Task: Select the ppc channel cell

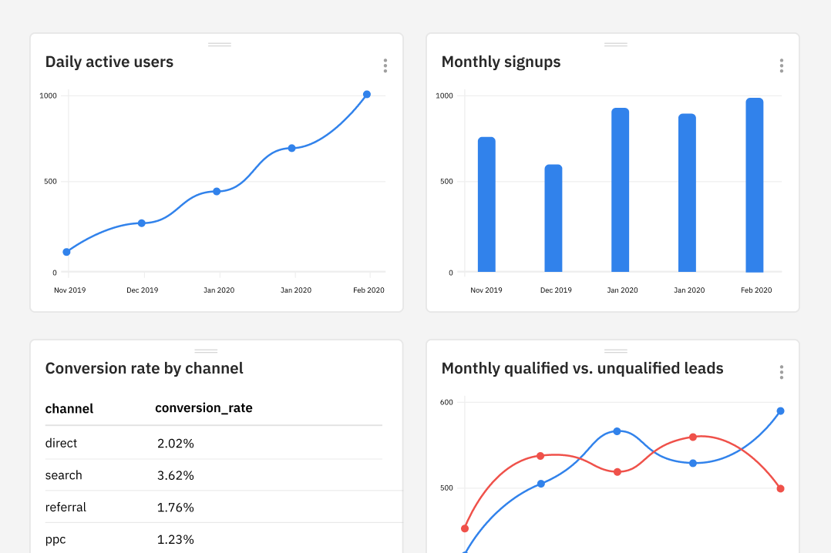Action: (56, 540)
